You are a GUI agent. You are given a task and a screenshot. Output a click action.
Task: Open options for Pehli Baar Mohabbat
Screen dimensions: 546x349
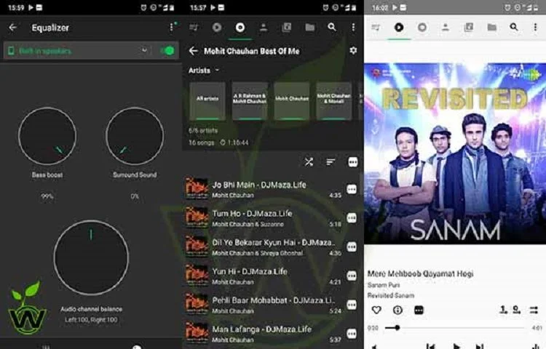[x=352, y=305]
